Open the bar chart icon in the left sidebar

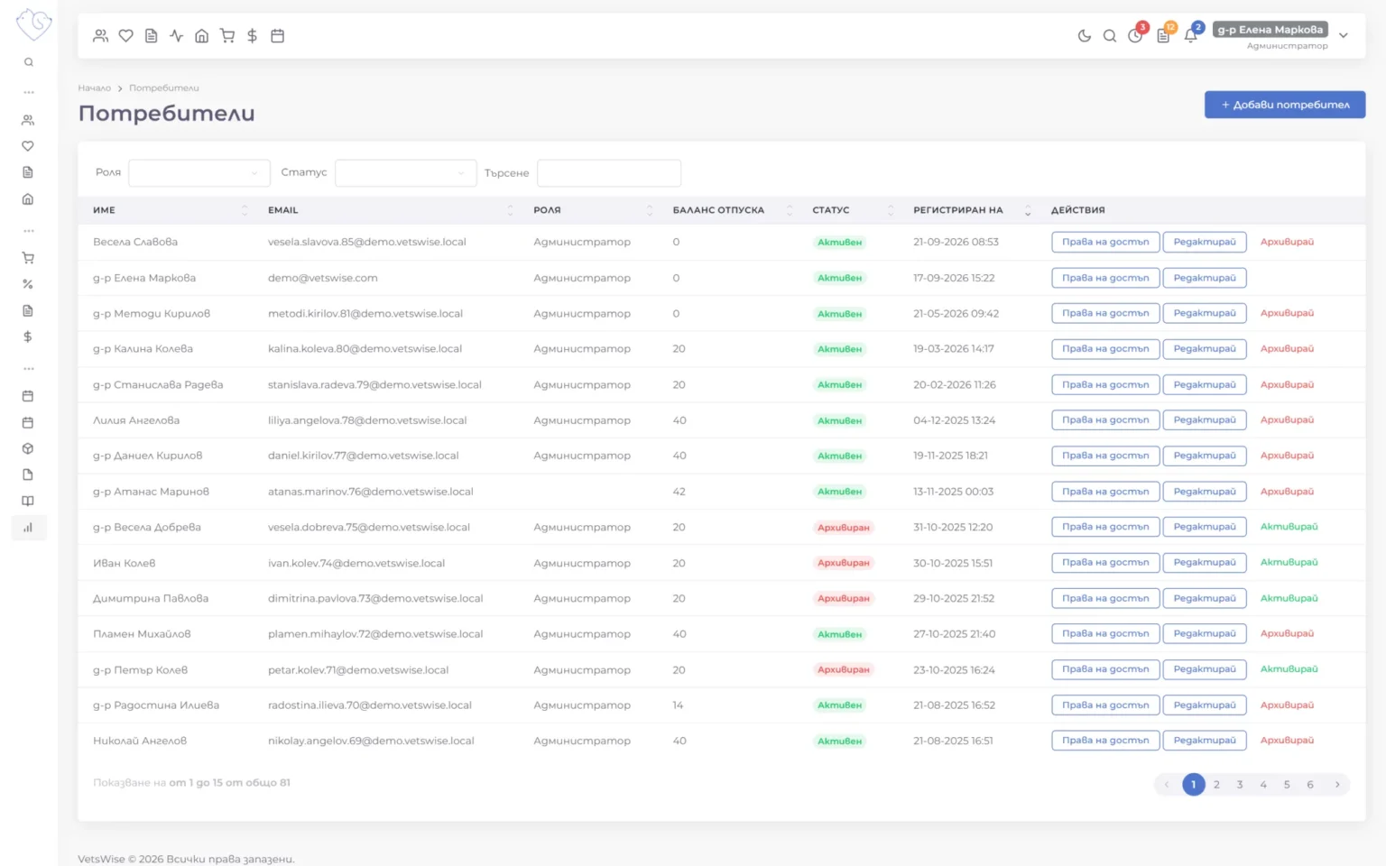(28, 528)
